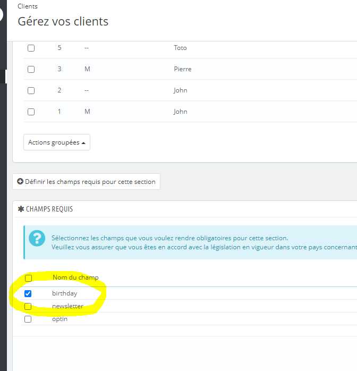Click the Clients breadcrumb link
The width and height of the screenshot is (357, 371).
click(28, 6)
